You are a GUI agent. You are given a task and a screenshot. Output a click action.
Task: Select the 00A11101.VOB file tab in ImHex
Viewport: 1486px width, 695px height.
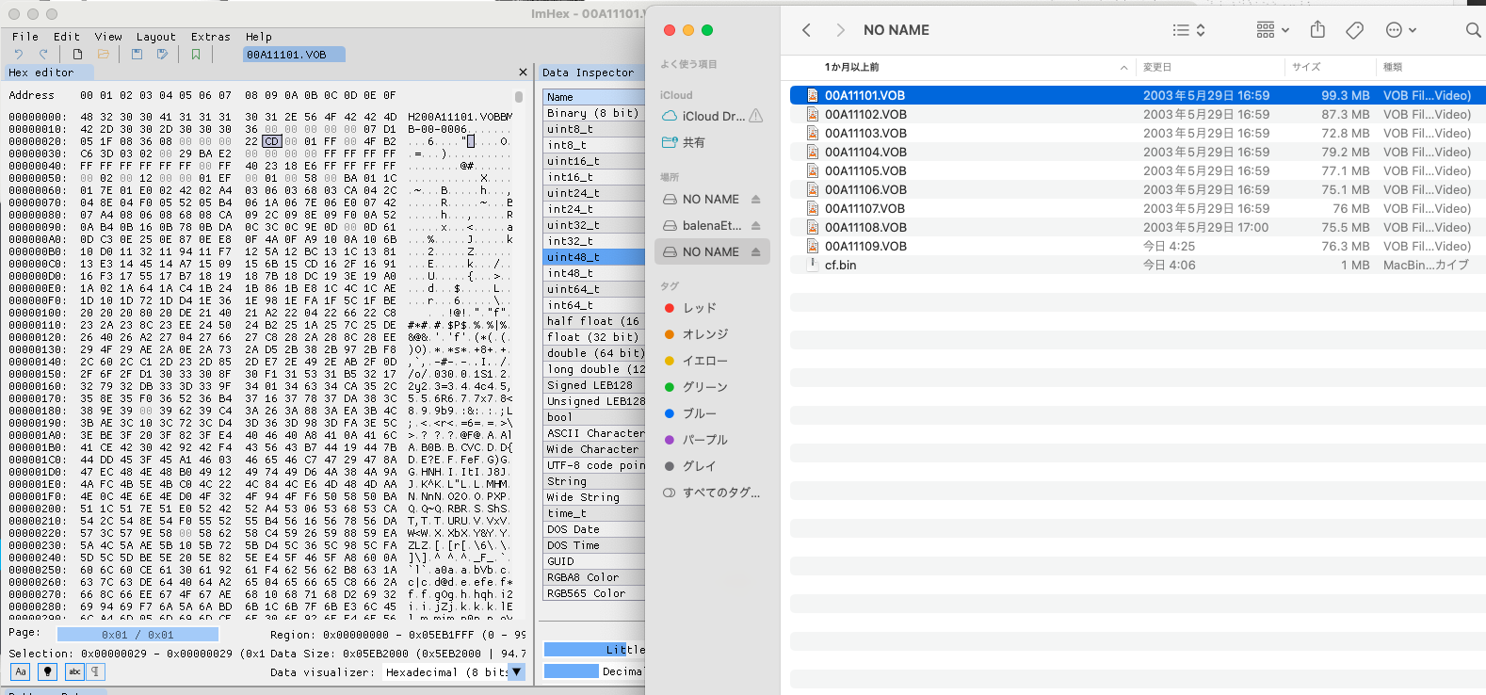coord(293,55)
